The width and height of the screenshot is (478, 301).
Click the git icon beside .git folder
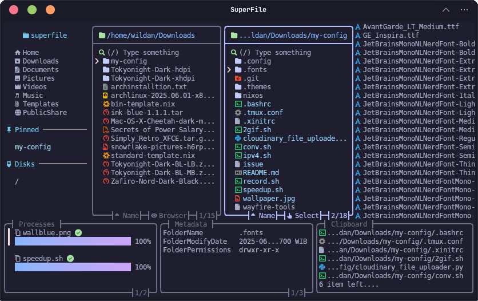coord(238,78)
